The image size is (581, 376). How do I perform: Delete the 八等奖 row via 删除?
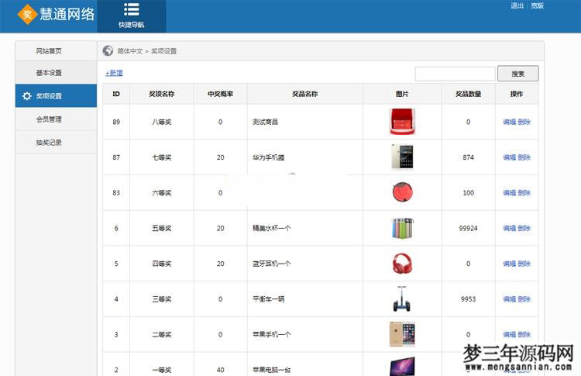524,122
